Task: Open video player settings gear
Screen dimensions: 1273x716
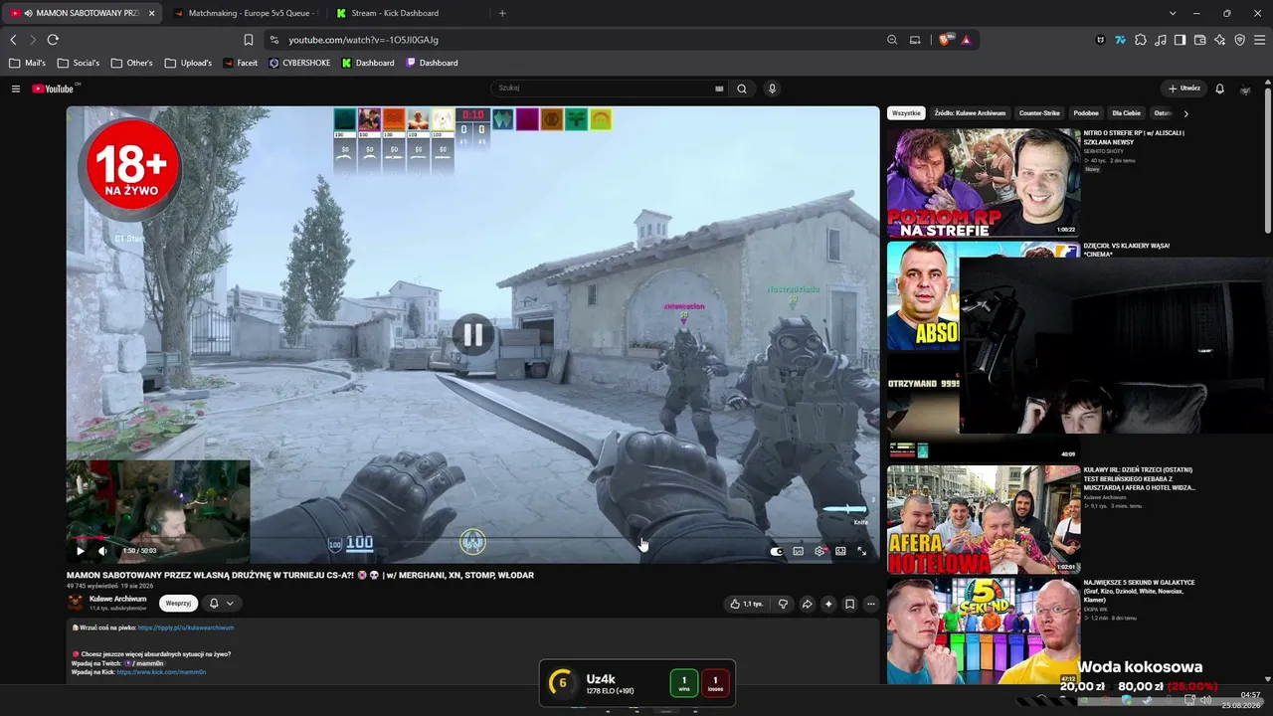Action: [x=819, y=551]
